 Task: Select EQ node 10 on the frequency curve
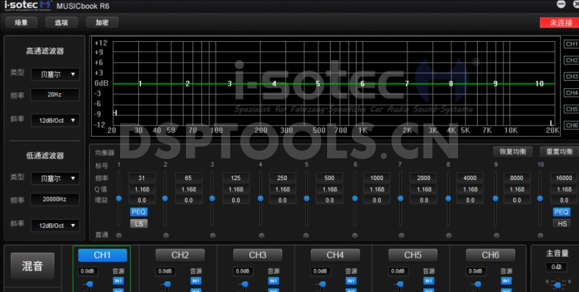[539, 84]
